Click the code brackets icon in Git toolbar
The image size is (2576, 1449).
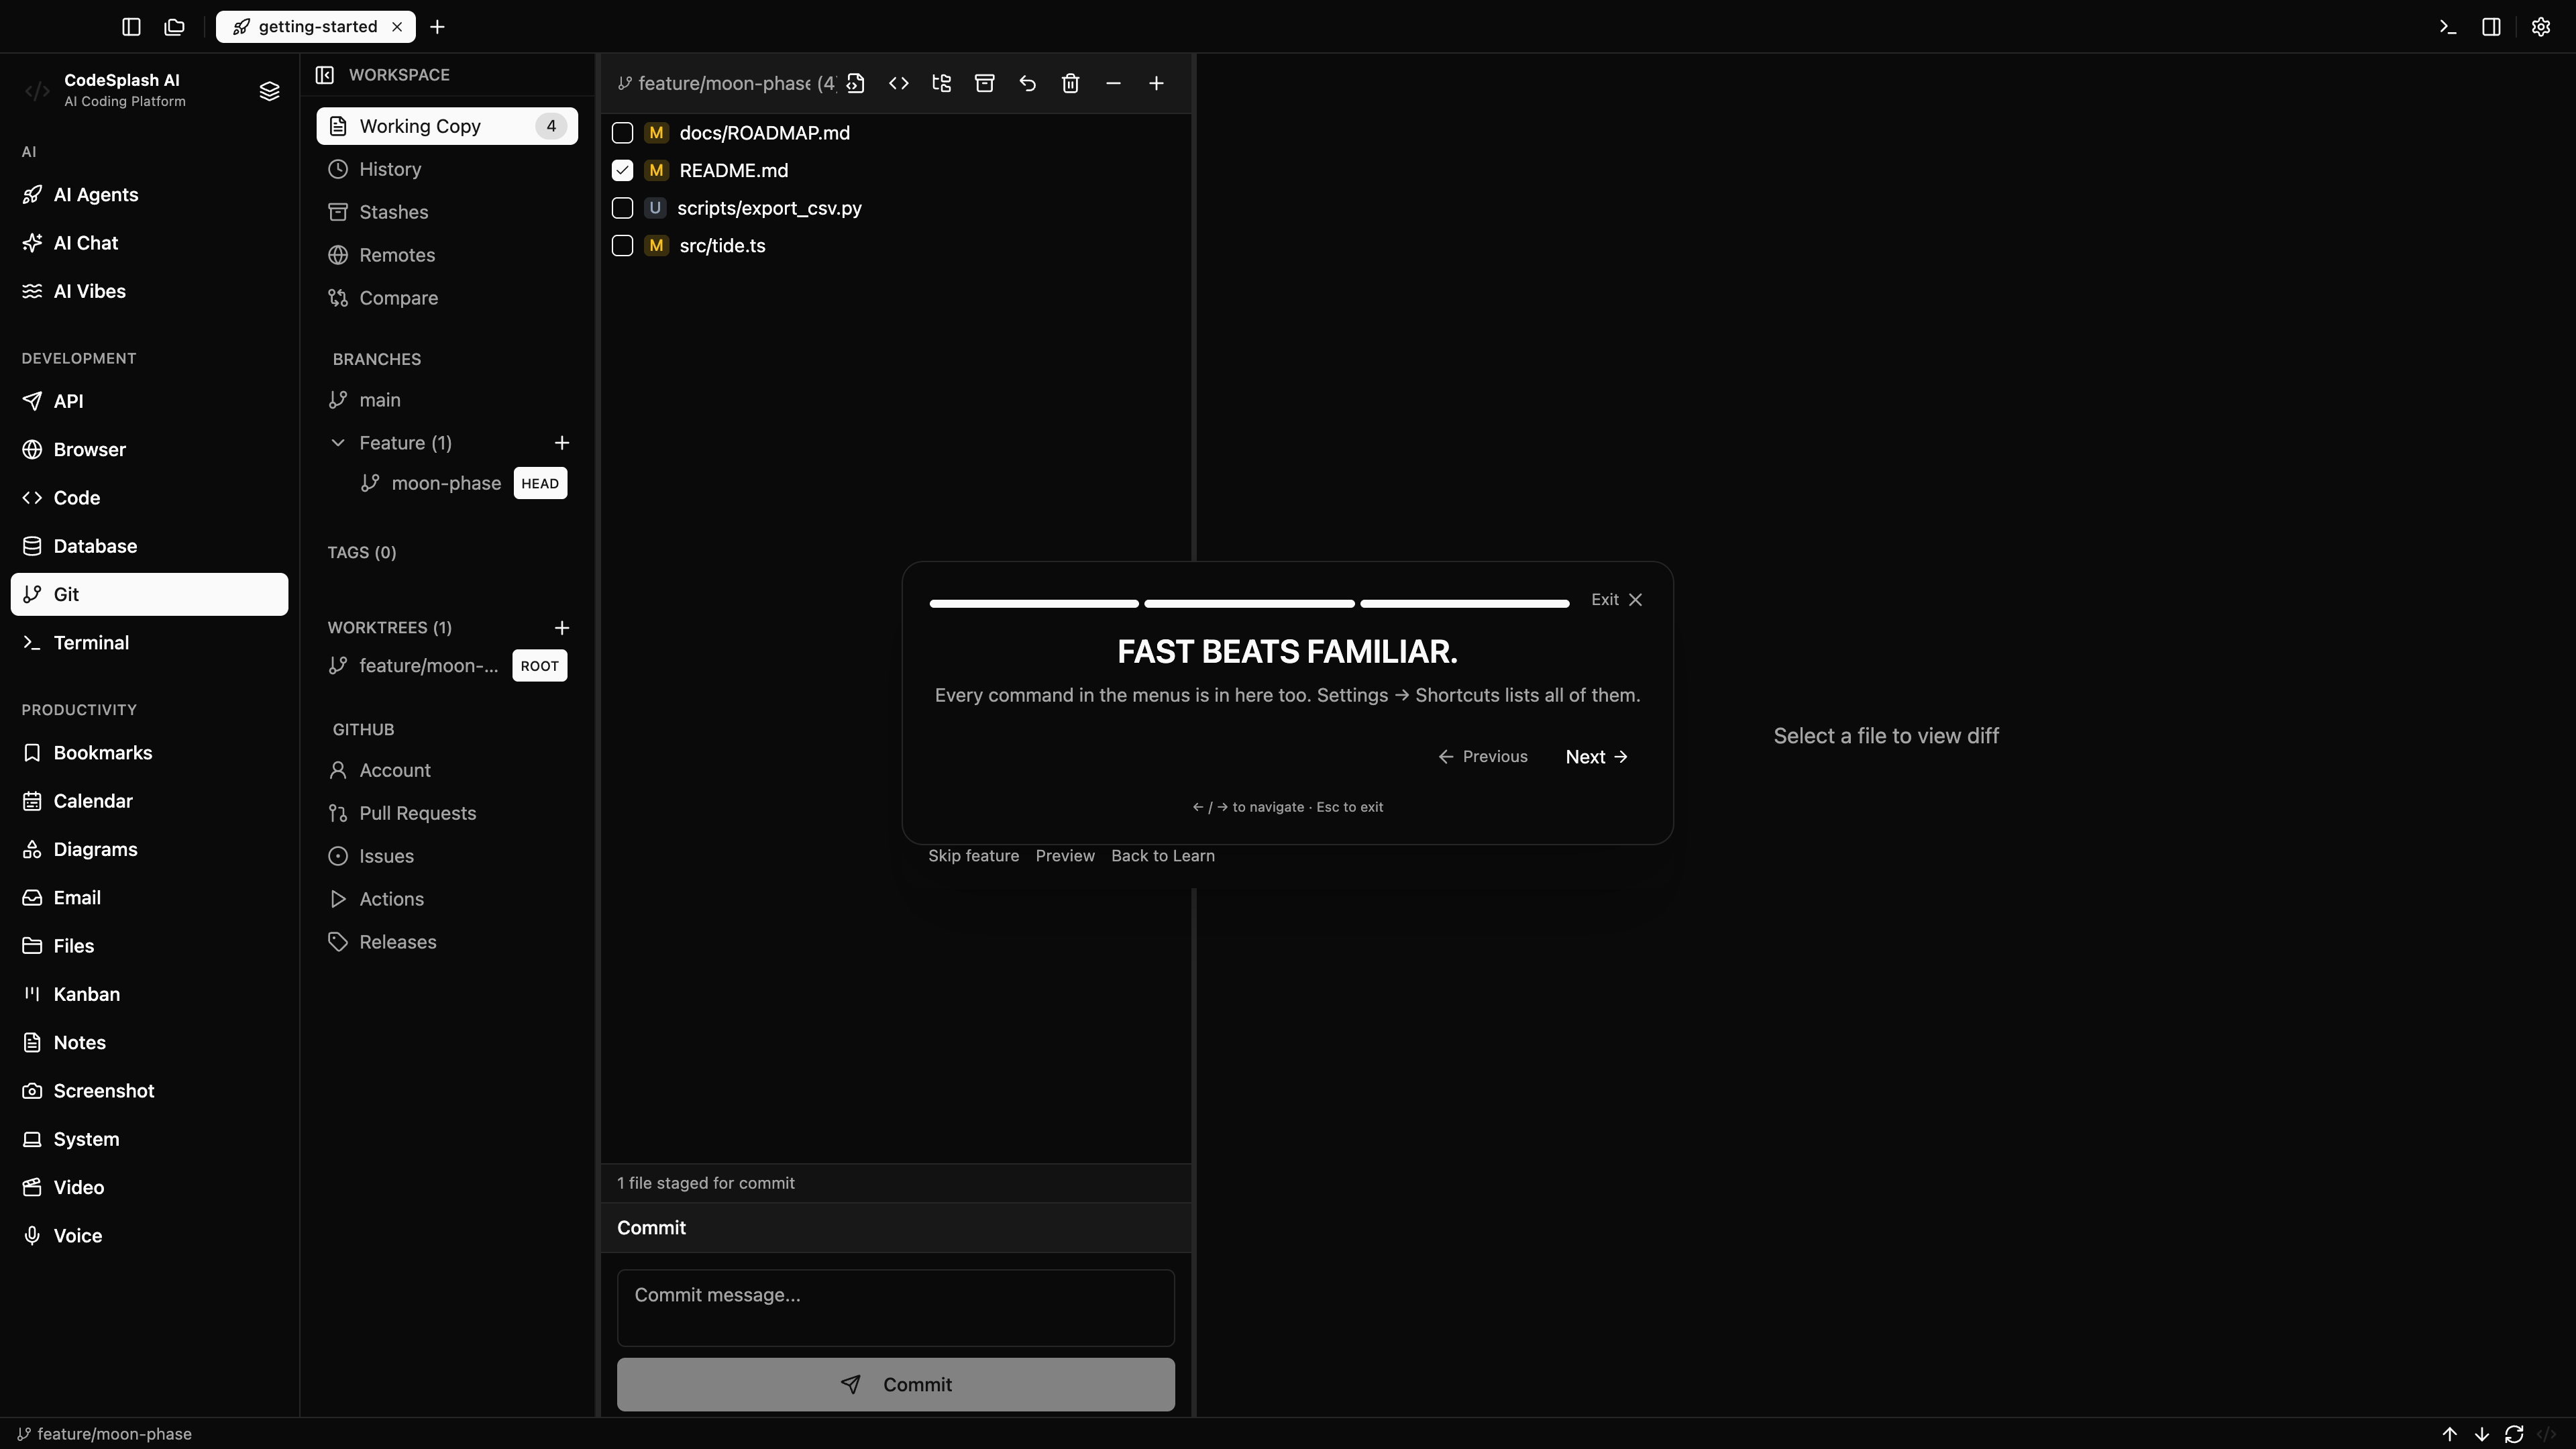899,83
